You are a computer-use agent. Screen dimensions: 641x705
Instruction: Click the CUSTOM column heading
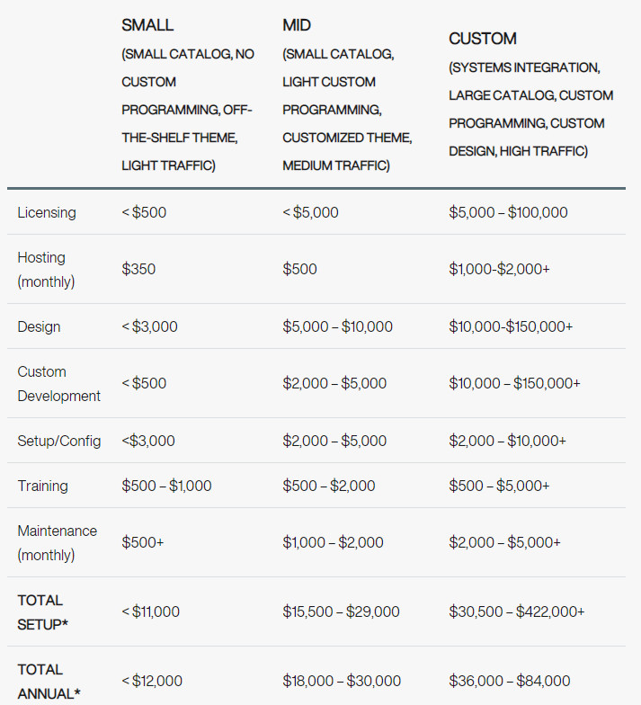click(x=482, y=39)
